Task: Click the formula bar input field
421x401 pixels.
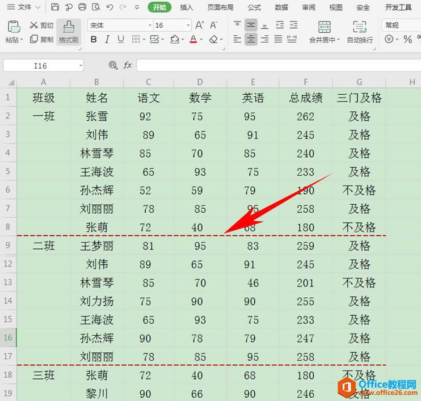Action: [279, 65]
